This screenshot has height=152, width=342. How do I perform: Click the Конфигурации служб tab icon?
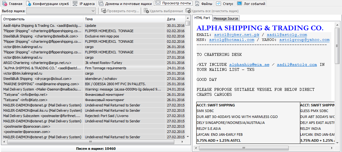(28, 3)
